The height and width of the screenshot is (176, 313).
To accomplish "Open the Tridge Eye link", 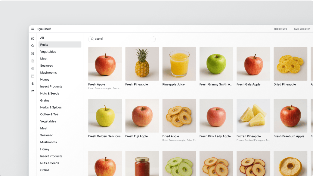I will 280,29.
